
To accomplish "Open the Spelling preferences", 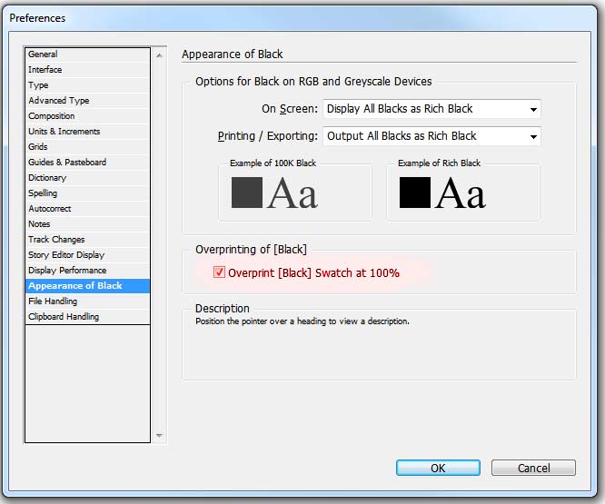I will (87, 193).
